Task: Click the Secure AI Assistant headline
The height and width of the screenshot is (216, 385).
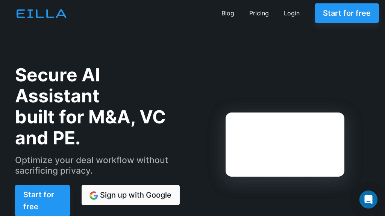Action: (58, 85)
